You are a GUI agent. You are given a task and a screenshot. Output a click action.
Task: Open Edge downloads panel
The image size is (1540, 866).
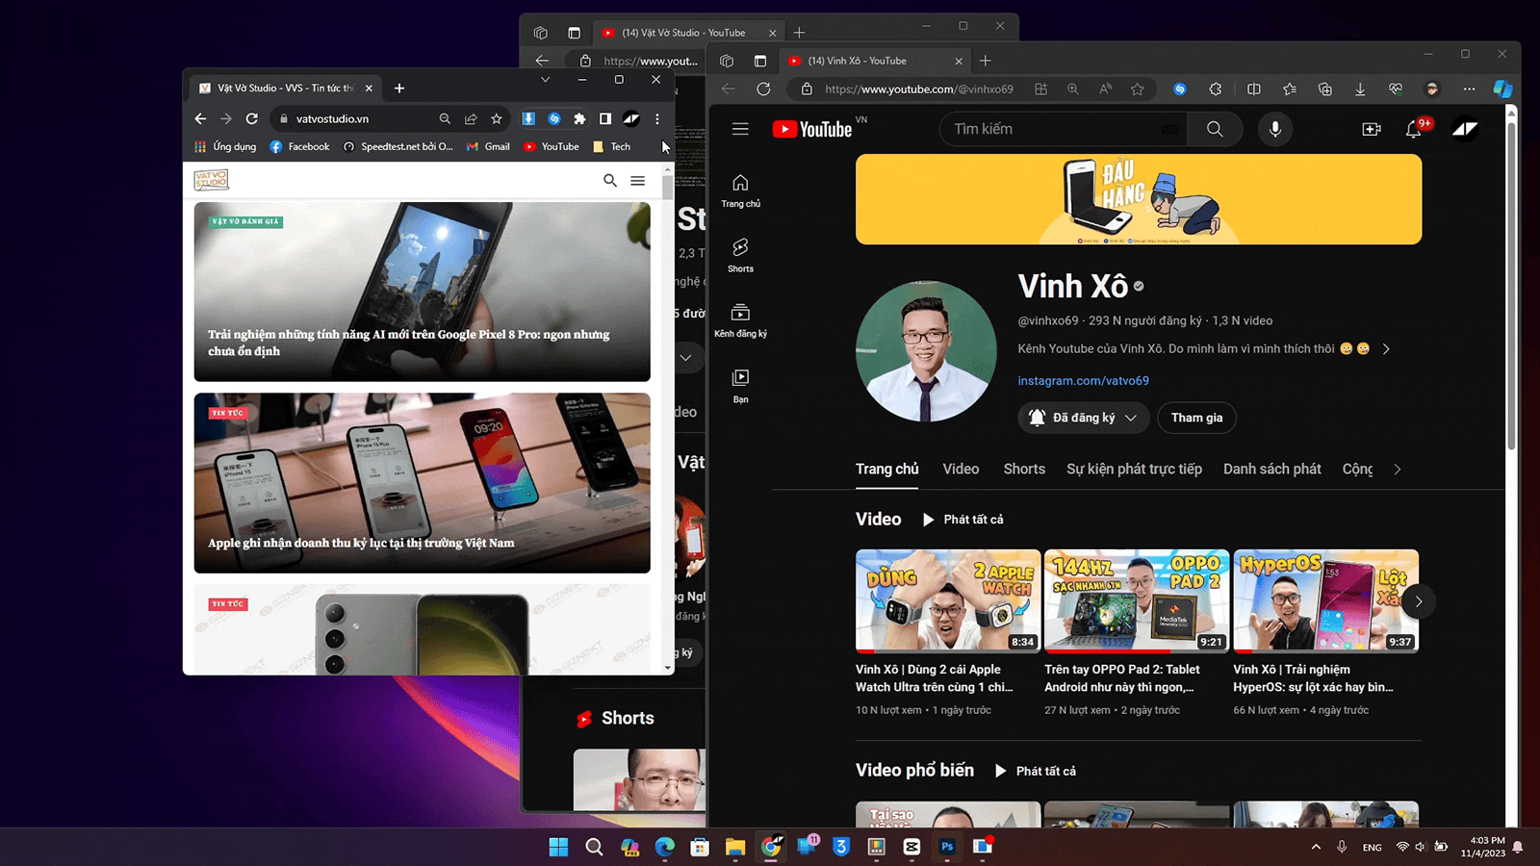pos(1360,89)
